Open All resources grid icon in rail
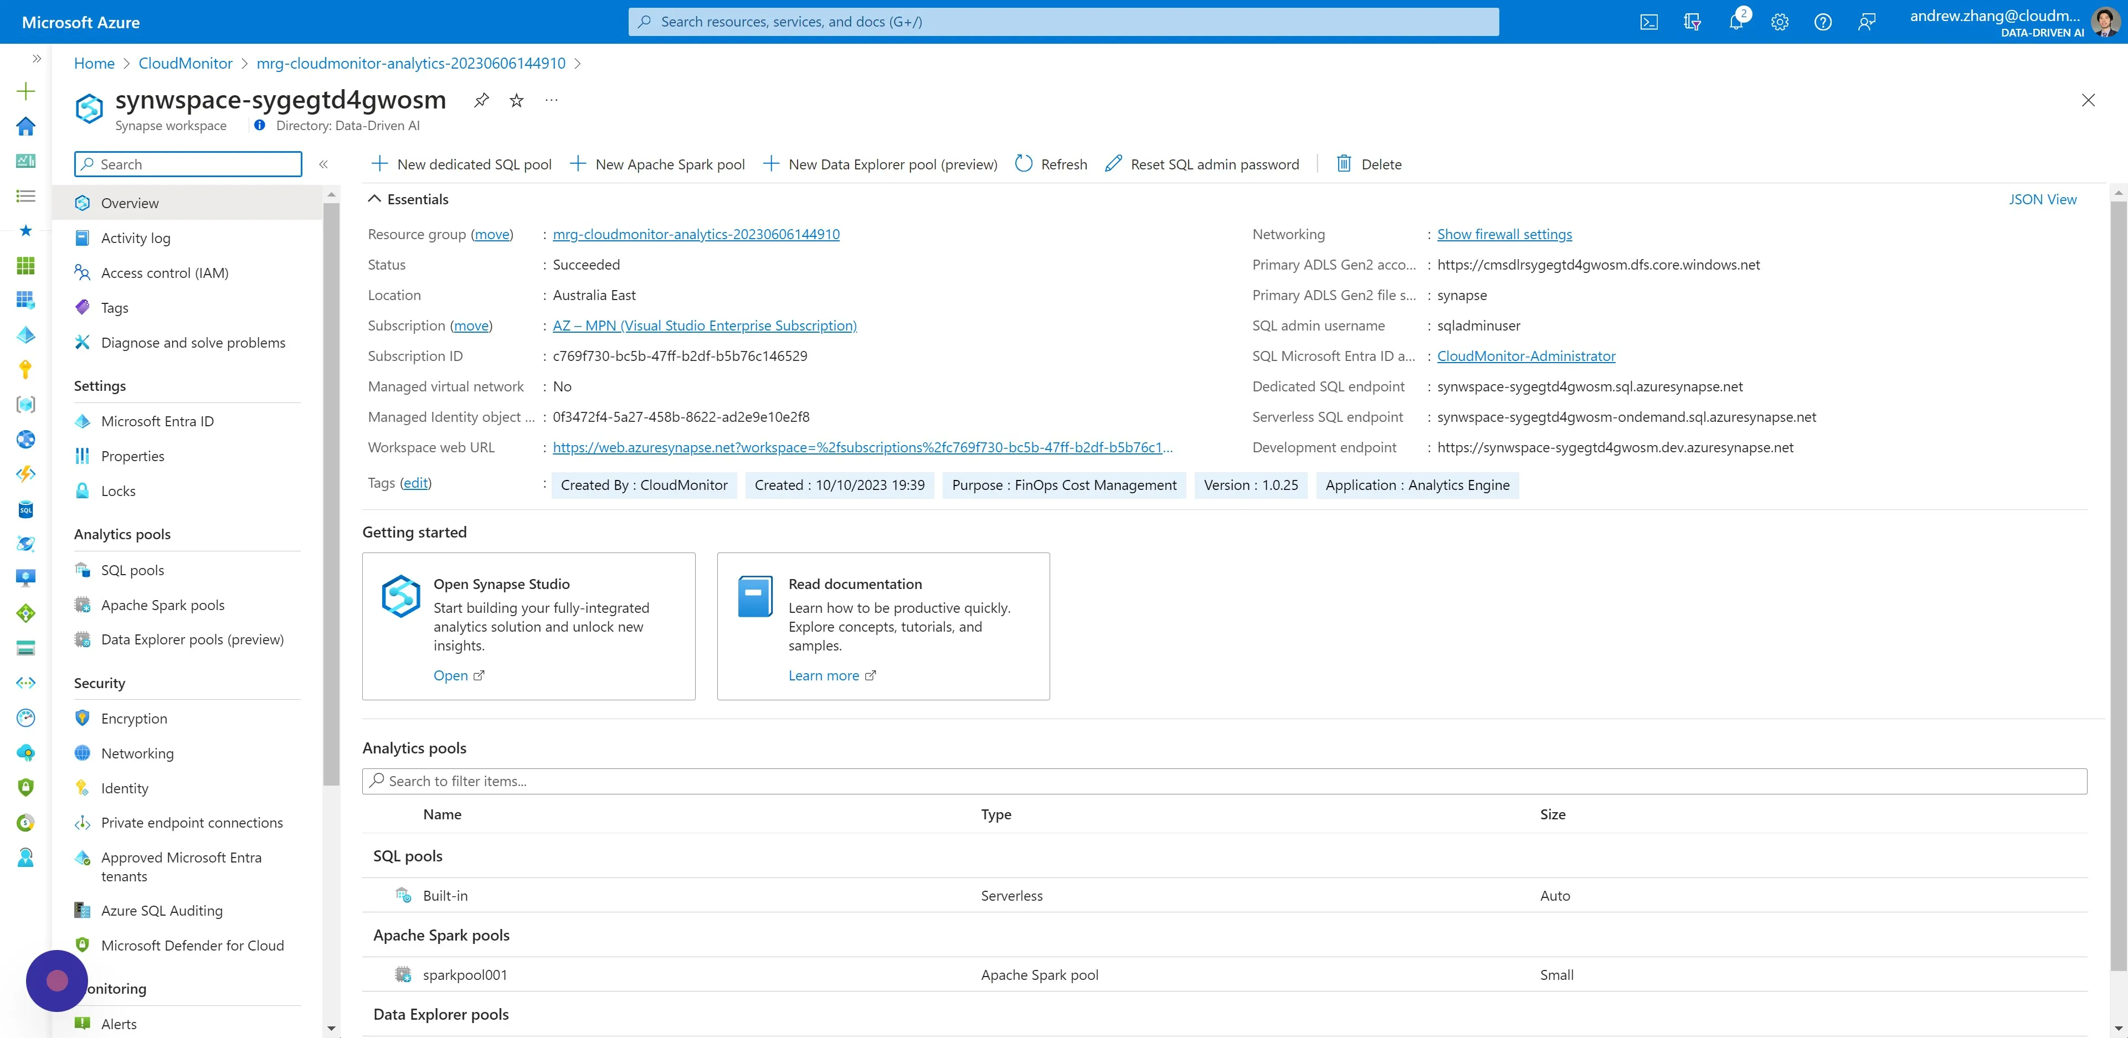Image resolution: width=2128 pixels, height=1038 pixels. [25, 265]
